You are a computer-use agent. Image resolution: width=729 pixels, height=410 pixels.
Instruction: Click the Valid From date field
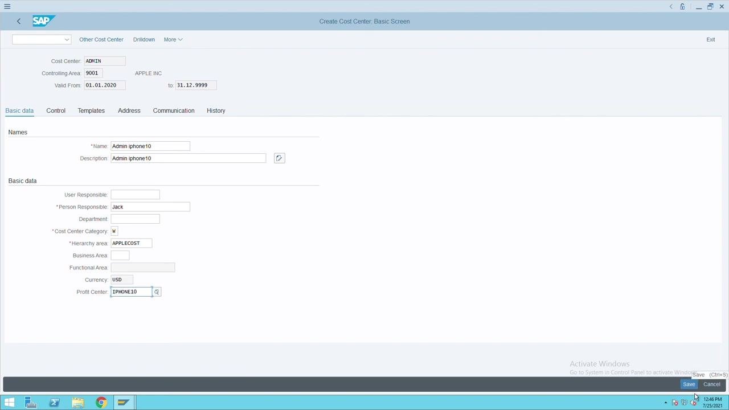pyautogui.click(x=105, y=85)
